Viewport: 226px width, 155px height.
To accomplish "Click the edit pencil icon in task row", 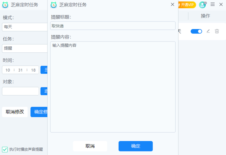I will [208, 31].
